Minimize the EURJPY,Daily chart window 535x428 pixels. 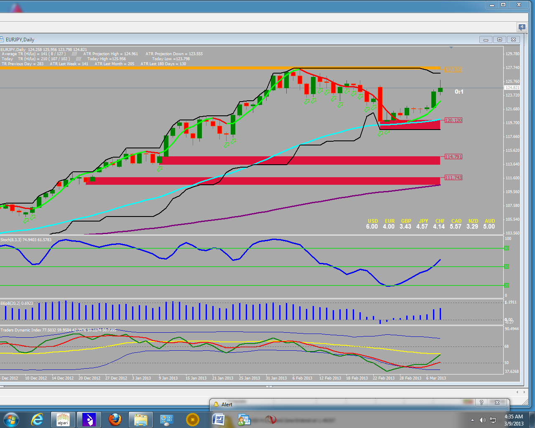point(486,40)
